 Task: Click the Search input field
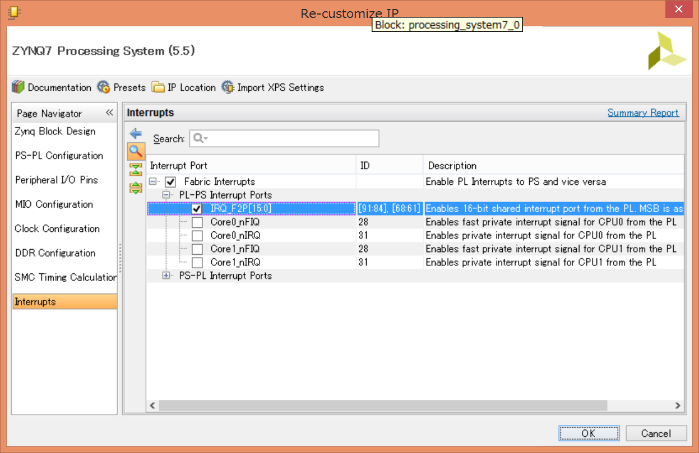pyautogui.click(x=284, y=138)
